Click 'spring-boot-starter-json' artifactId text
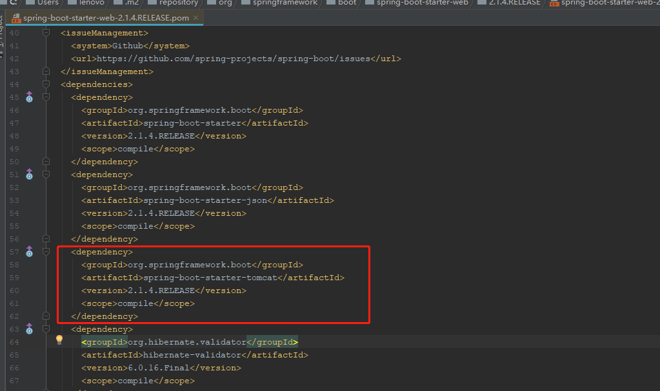 click(205, 200)
